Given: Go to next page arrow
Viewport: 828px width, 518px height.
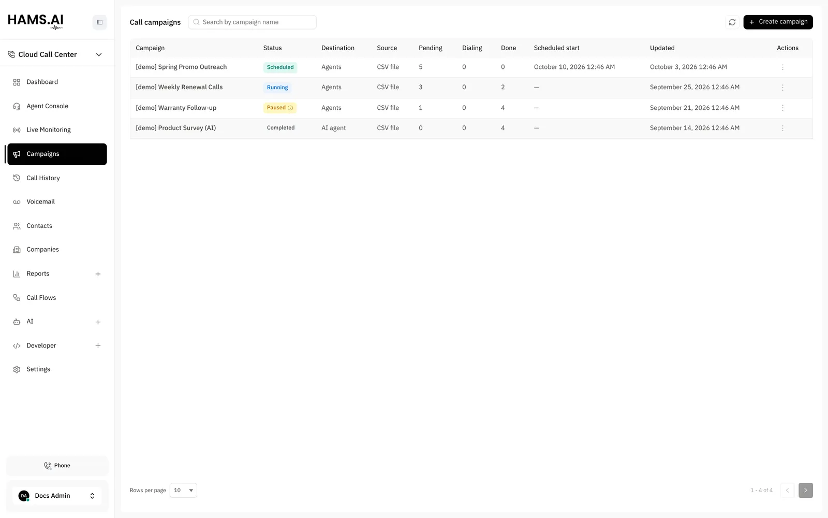Looking at the screenshot, I should coord(806,490).
